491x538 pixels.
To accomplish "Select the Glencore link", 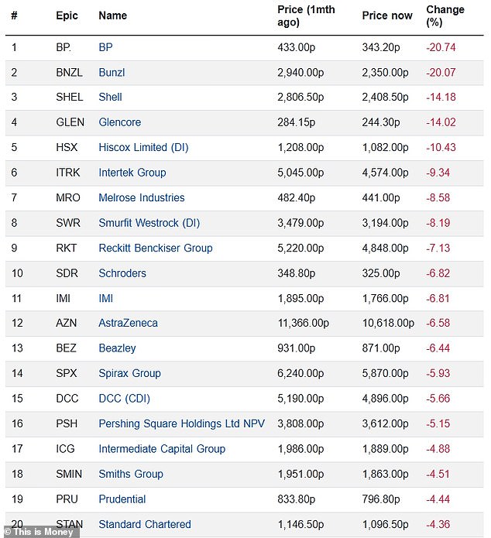I will pos(119,122).
